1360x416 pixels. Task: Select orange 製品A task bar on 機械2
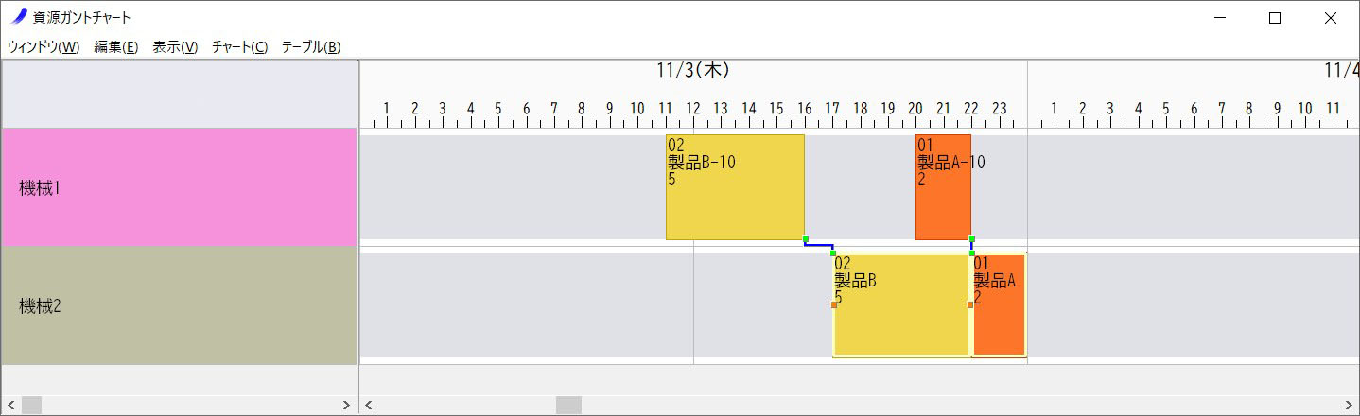point(999,305)
